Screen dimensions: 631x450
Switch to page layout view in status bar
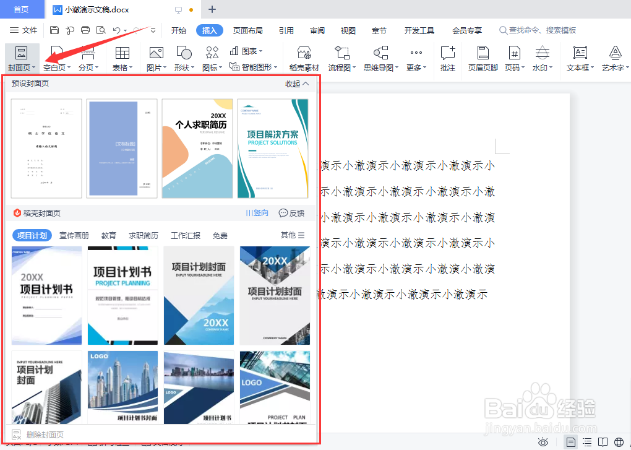point(570,443)
